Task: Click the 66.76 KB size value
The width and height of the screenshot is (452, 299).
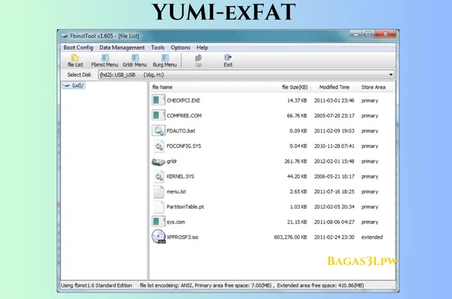Action: 297,116
